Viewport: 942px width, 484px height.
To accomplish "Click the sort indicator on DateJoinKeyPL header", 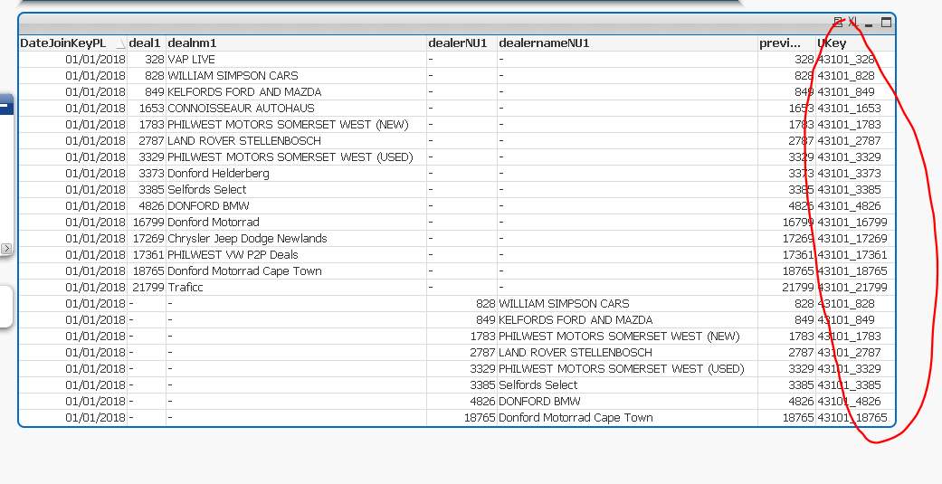I will [120, 43].
